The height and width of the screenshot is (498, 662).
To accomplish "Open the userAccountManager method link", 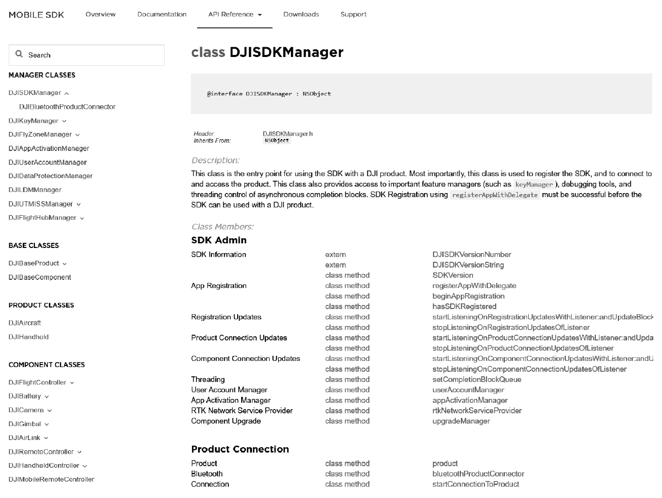I will click(x=469, y=390).
